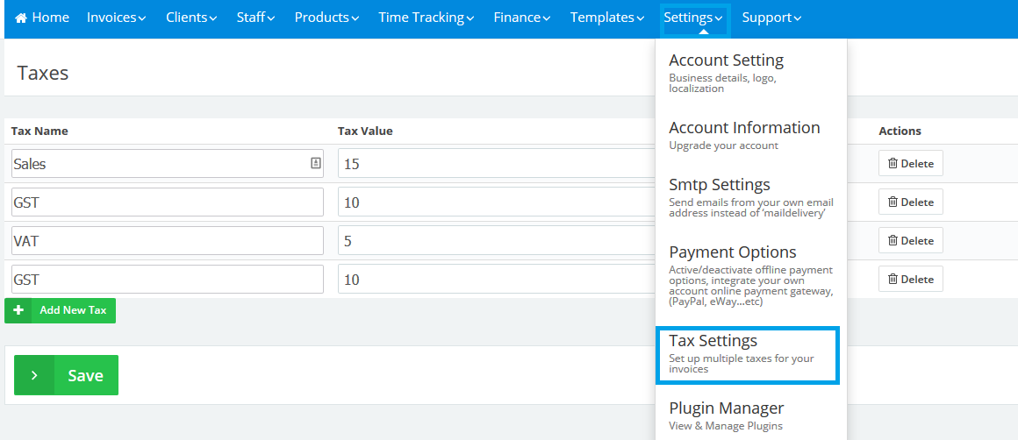Image resolution: width=1018 pixels, height=440 pixels.
Task: Delete the Sales tax row
Action: 910,163
